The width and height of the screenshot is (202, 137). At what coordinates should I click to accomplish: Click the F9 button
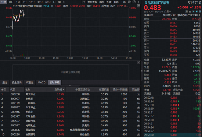pos(84,2)
